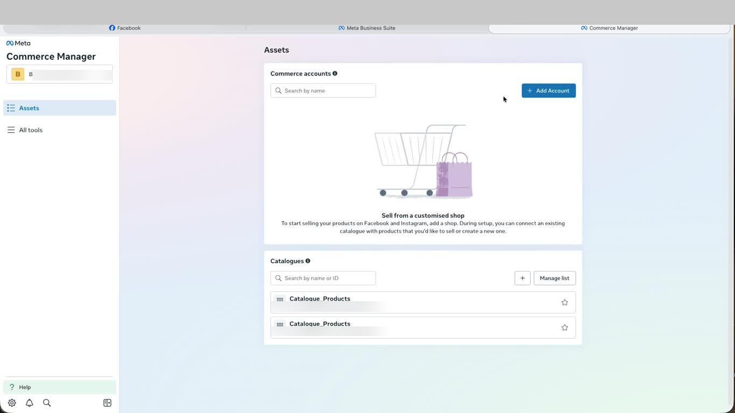This screenshot has height=413, width=735.
Task: Click the Meta logo in the sidebar
Action: 18,43
